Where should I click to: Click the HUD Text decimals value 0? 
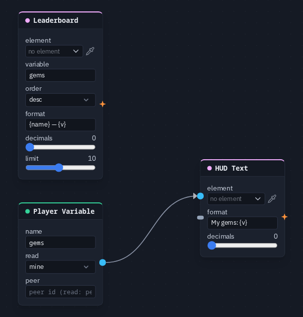click(x=276, y=236)
